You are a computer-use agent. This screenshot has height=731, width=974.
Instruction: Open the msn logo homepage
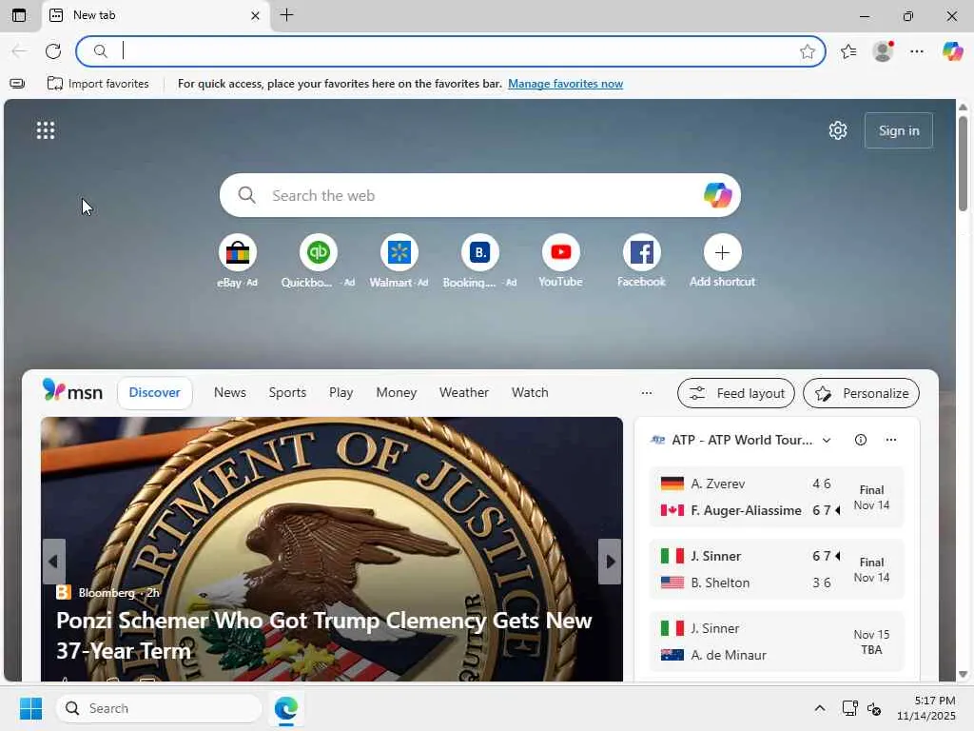tap(72, 391)
